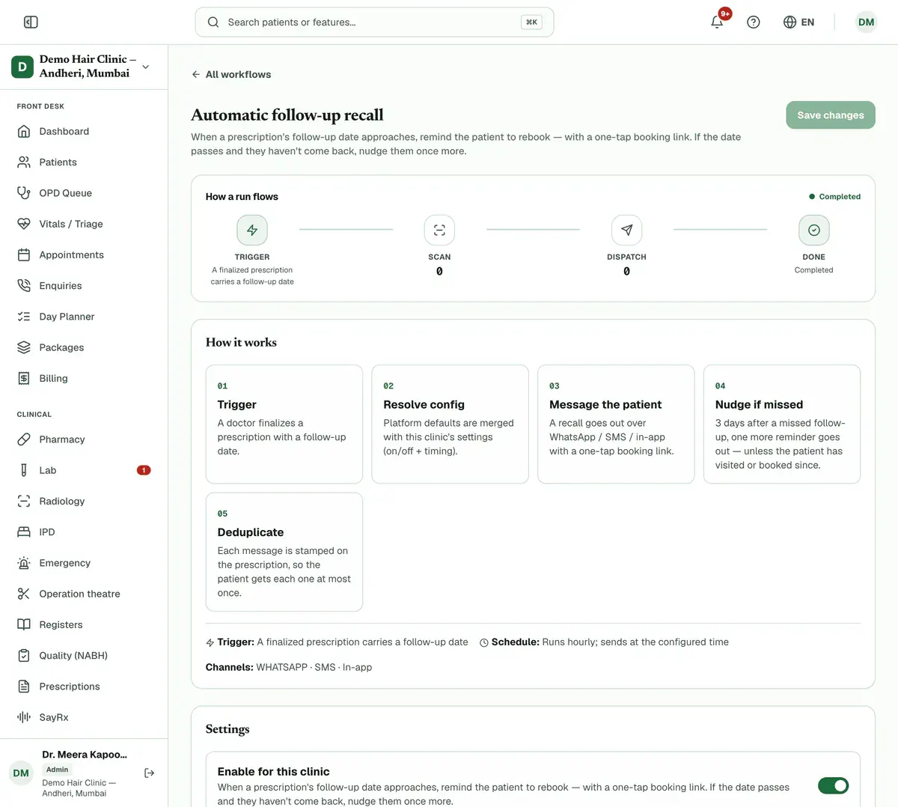Open DM user avatar in header
898x807 pixels.
867,22
